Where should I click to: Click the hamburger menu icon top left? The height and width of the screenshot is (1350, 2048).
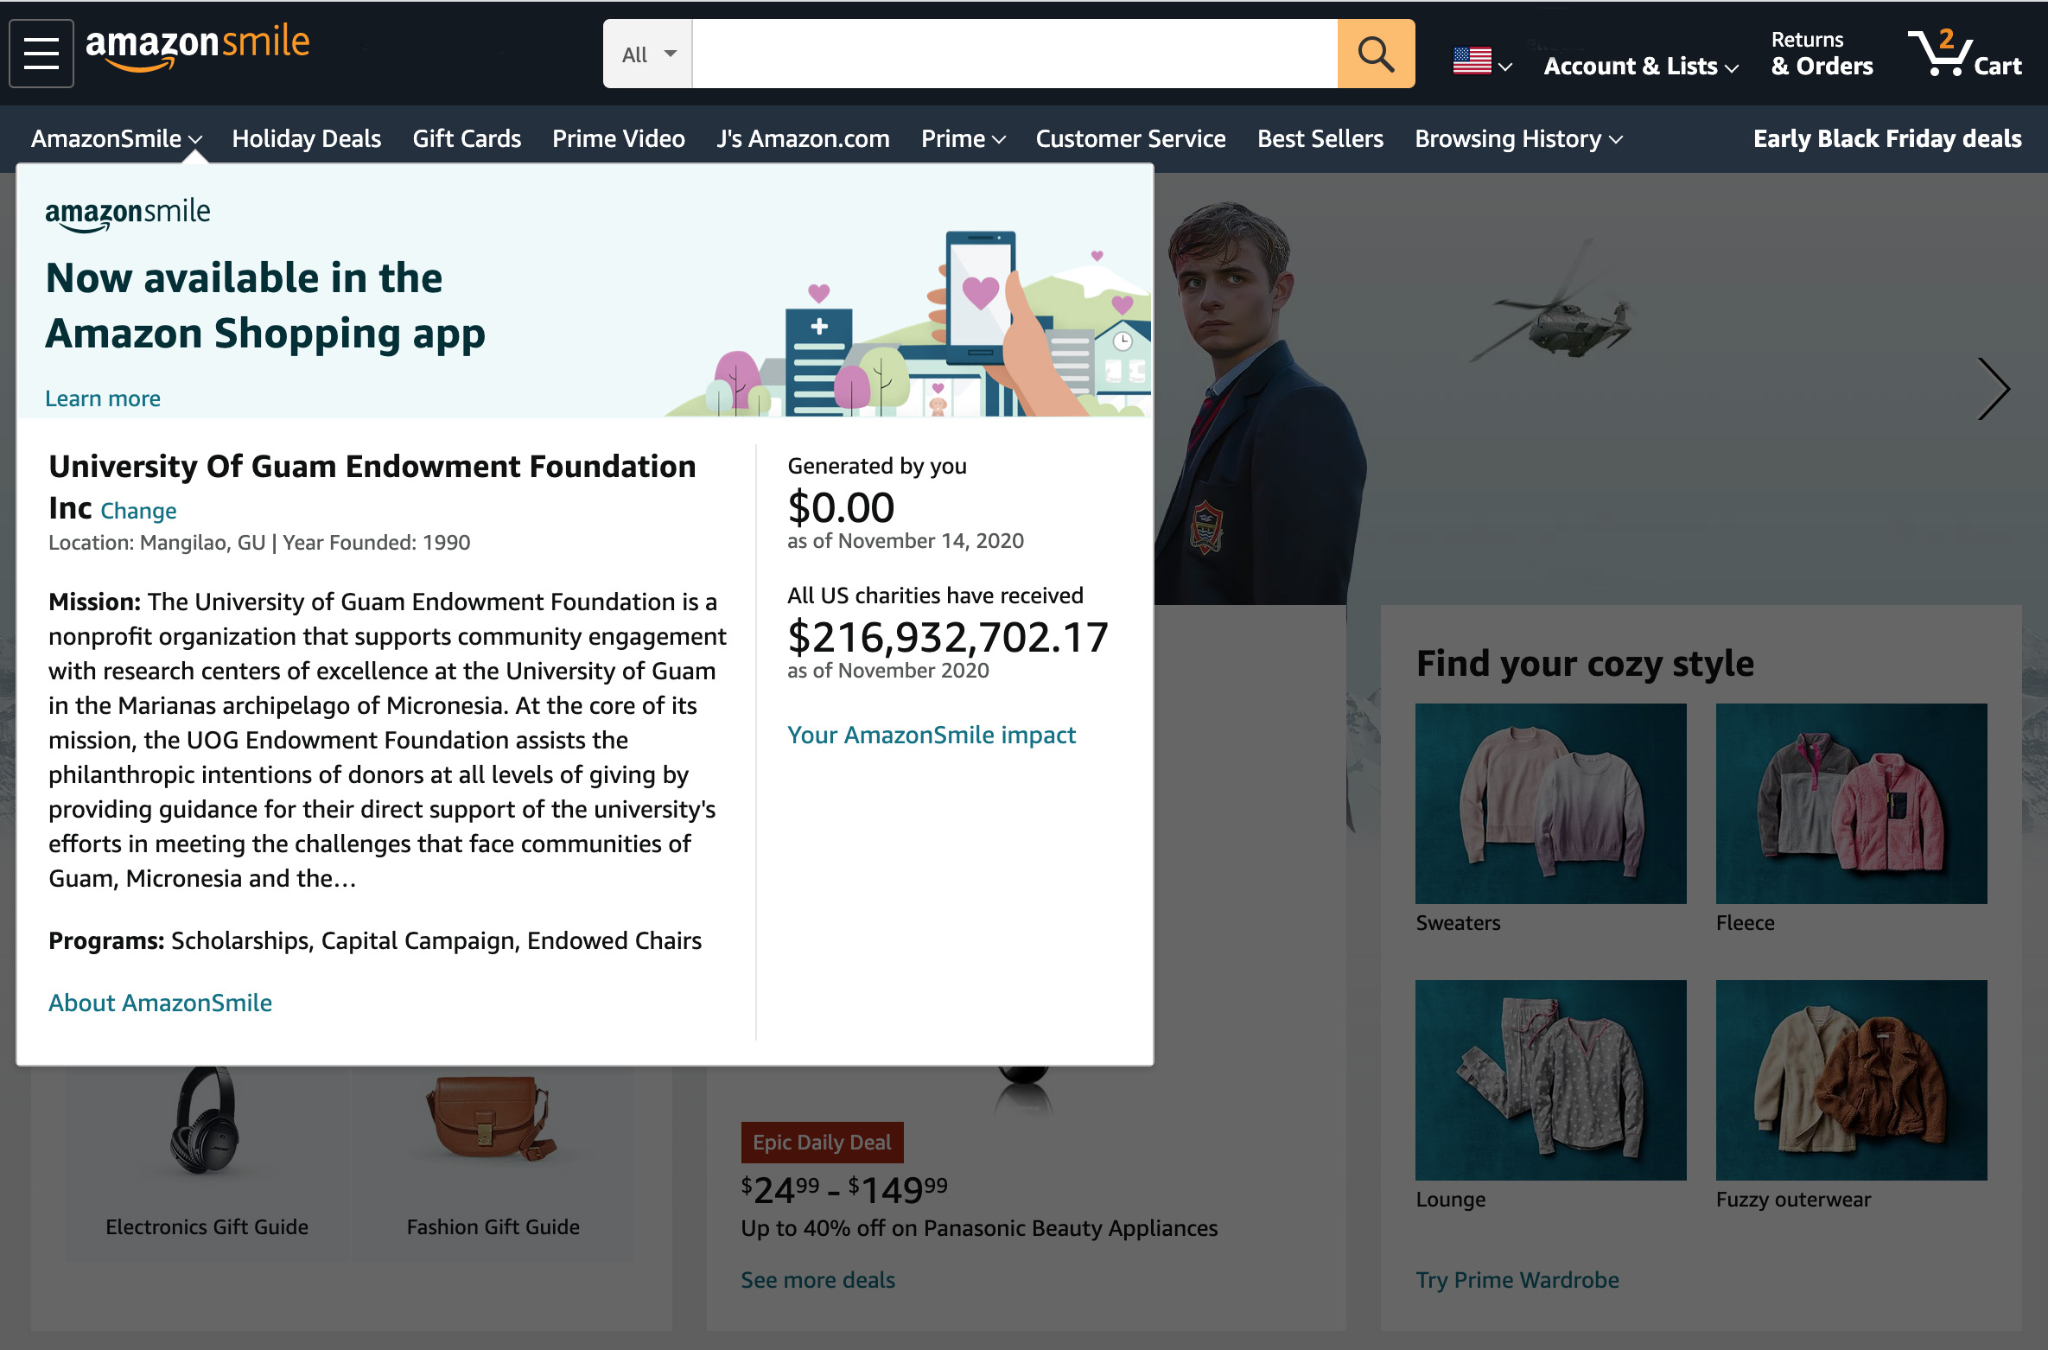44,54
